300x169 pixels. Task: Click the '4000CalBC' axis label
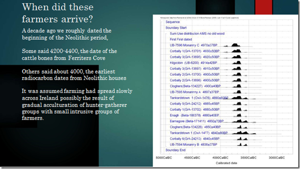click(x=220, y=158)
